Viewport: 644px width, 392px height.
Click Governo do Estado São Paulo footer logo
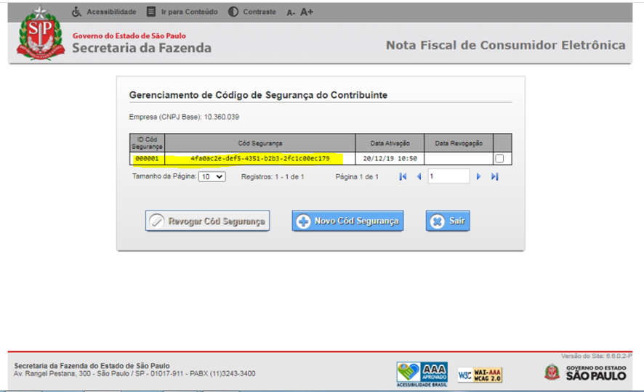tap(586, 372)
